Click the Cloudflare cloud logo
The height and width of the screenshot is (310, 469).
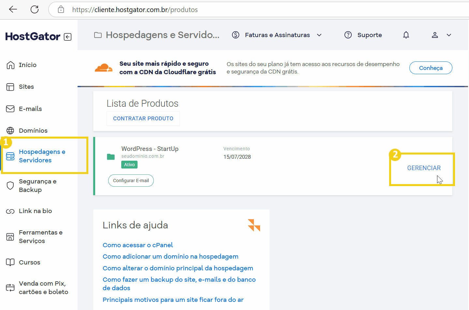(104, 68)
